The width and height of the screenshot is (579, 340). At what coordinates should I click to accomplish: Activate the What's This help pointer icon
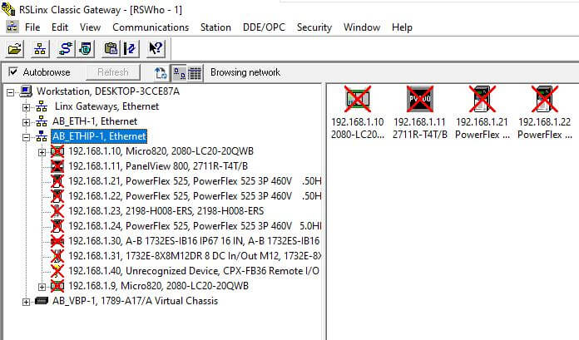[x=156, y=49]
